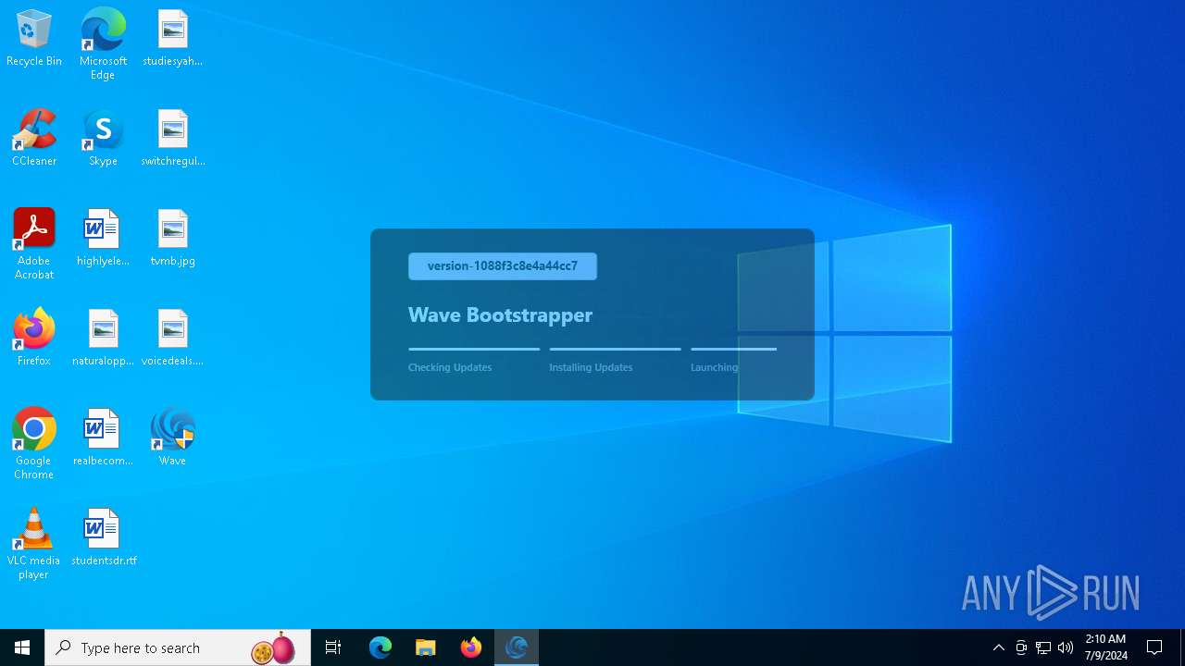This screenshot has height=666, width=1185.
Task: Select the realbecom Word document icon
Action: [x=103, y=438]
